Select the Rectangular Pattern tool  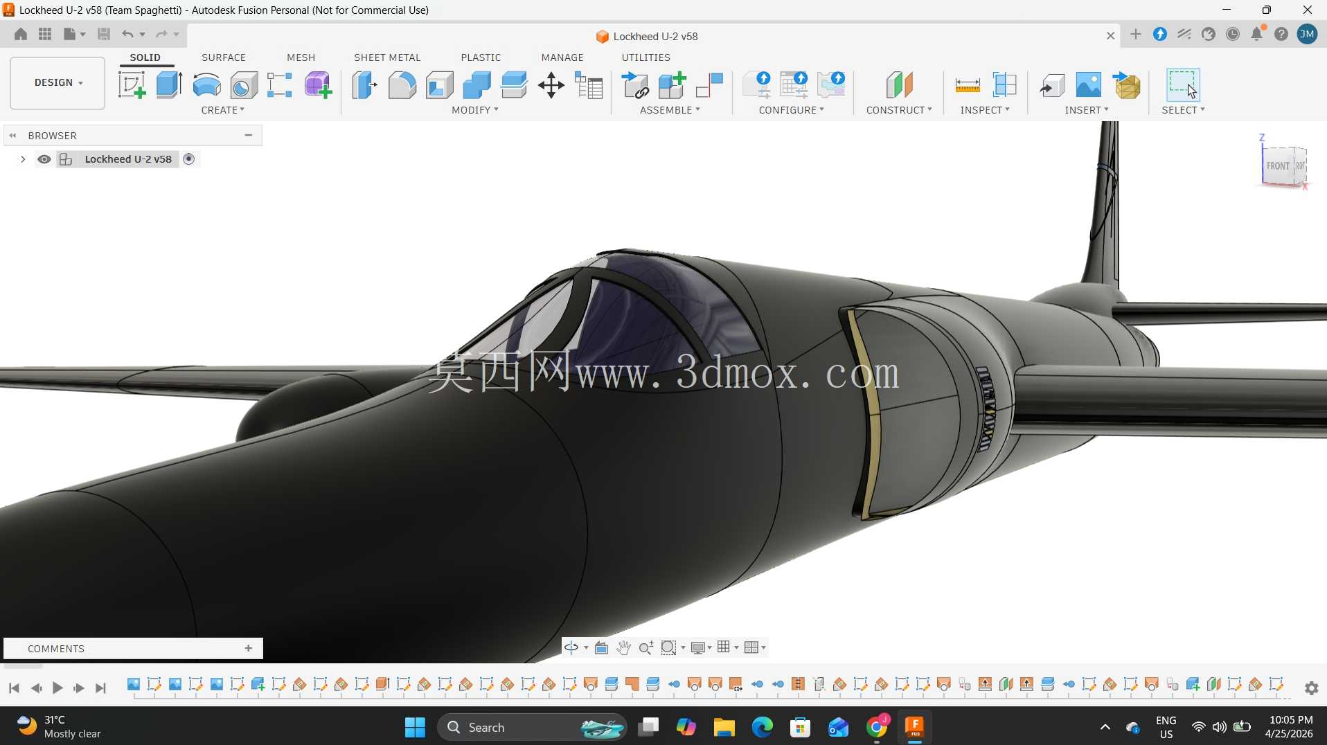tap(280, 85)
